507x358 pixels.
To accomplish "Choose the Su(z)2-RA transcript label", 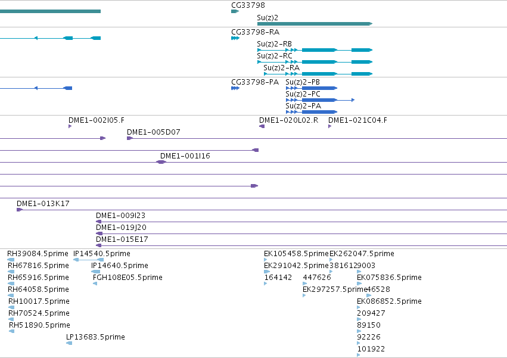I will click(x=281, y=68).
